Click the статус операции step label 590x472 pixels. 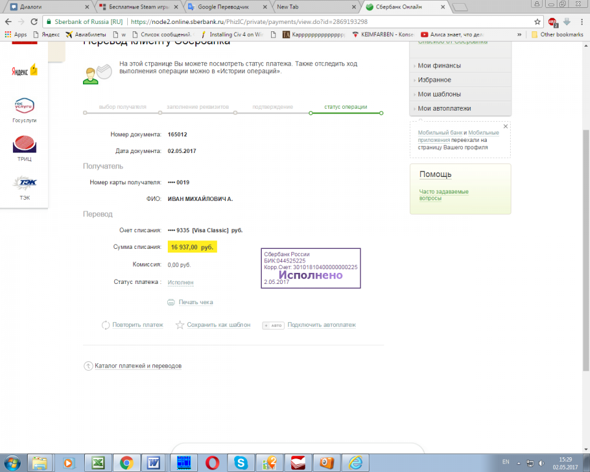[346, 107]
